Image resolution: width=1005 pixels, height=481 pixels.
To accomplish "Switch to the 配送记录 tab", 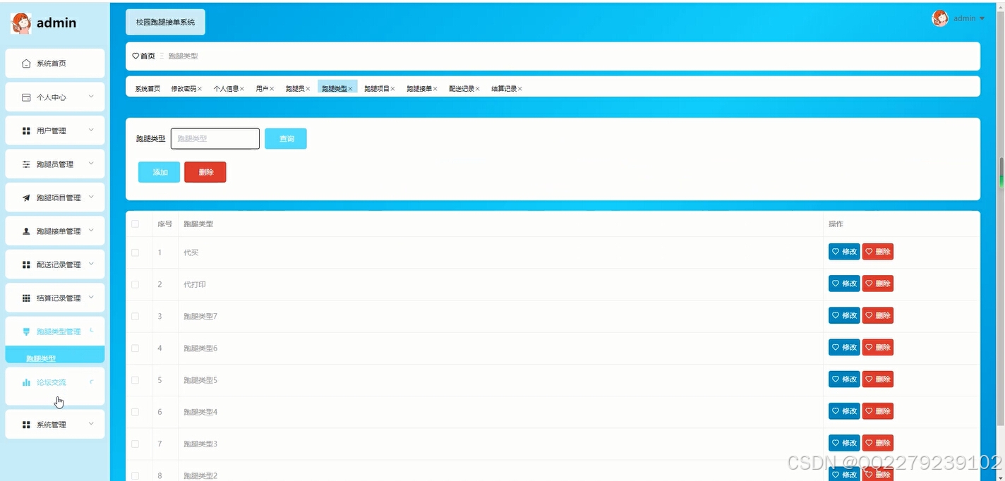I will 462,88.
